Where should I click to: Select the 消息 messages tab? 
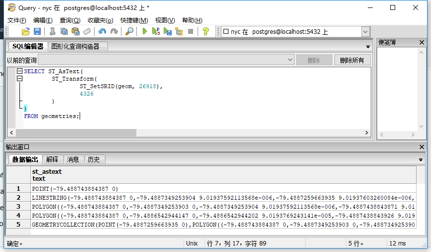(73, 159)
